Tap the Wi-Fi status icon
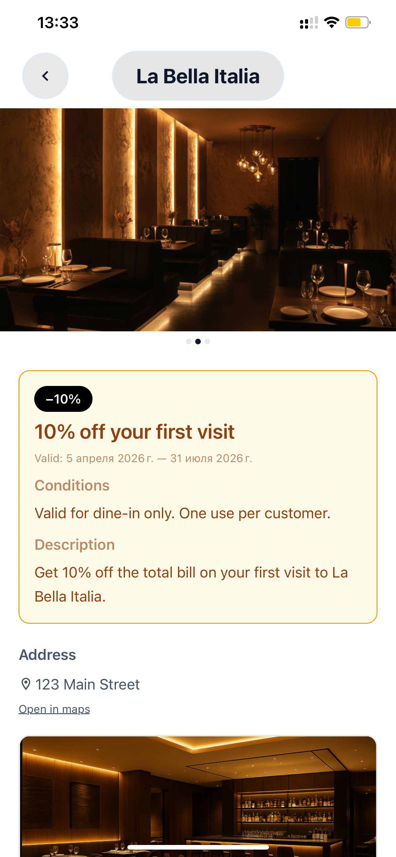Screen dimensions: 396x857 pyautogui.click(x=332, y=22)
